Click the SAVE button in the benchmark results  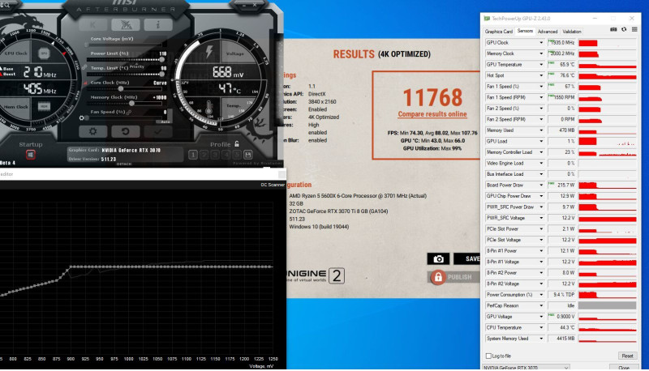[467, 258]
